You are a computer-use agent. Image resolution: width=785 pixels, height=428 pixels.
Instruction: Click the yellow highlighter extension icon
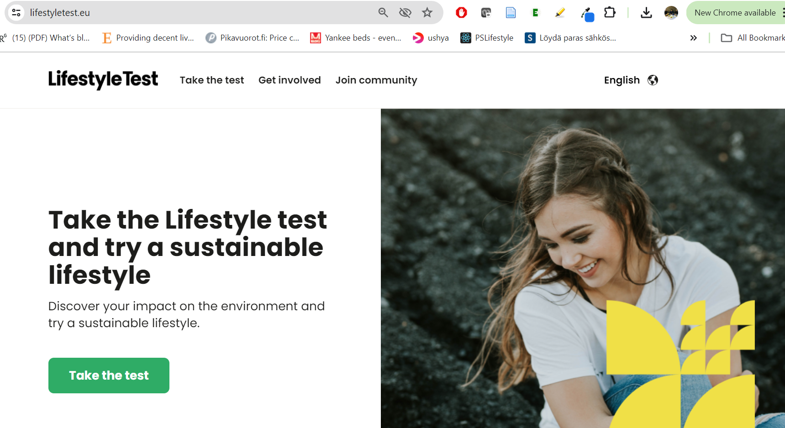560,13
